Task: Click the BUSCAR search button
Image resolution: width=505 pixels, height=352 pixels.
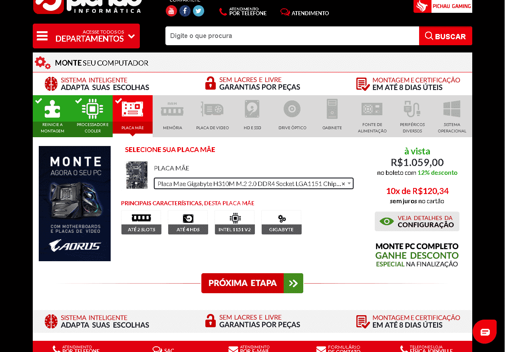Action: click(445, 36)
